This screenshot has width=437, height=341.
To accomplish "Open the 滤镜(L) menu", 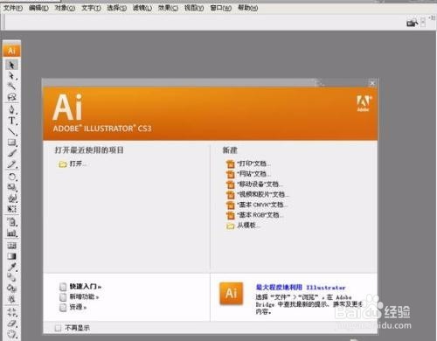I will [142, 8].
